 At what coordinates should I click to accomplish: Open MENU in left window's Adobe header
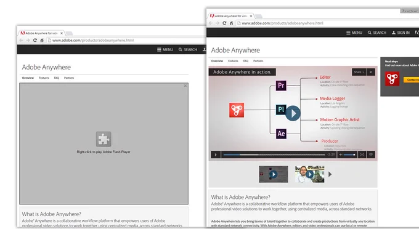tap(165, 50)
